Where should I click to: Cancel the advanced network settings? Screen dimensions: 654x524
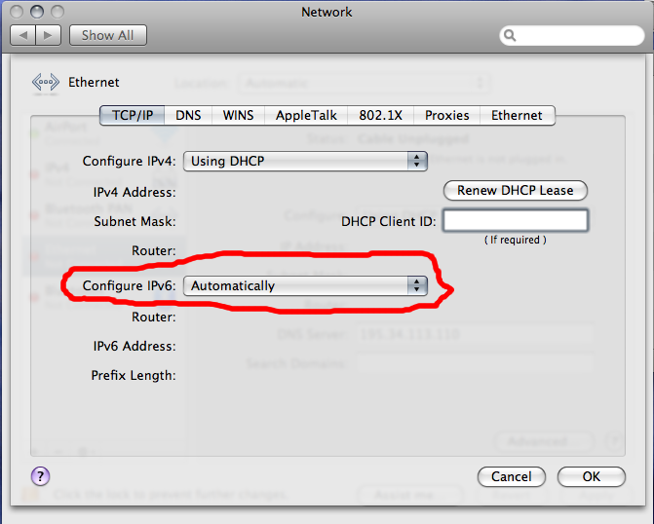511,477
